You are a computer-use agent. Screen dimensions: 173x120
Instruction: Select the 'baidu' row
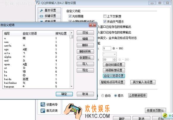point(36,79)
